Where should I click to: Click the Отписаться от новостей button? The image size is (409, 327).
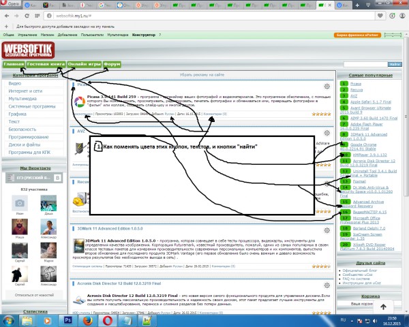click(34, 295)
